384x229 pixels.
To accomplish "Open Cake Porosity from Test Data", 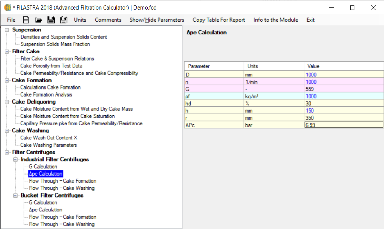I will pyautogui.click(x=51, y=66).
